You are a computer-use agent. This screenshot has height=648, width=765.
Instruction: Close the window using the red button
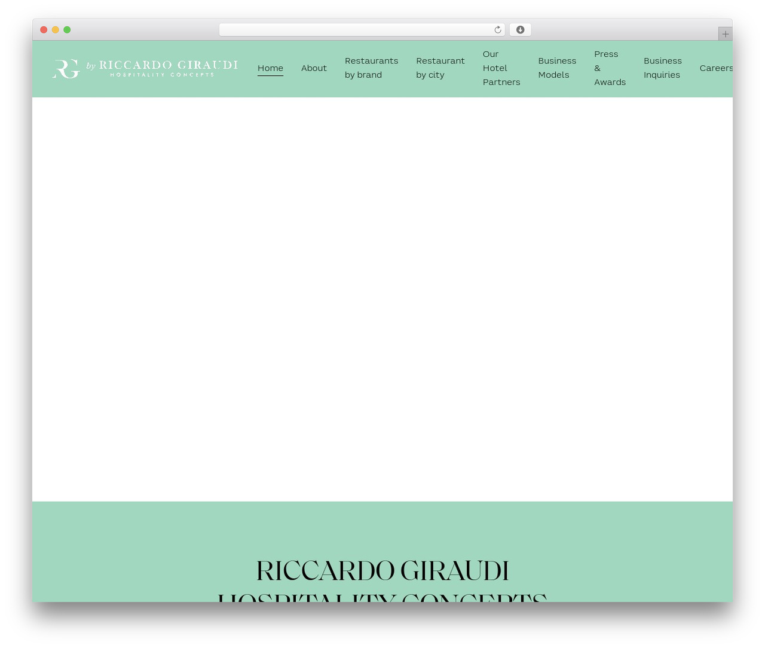(x=44, y=30)
